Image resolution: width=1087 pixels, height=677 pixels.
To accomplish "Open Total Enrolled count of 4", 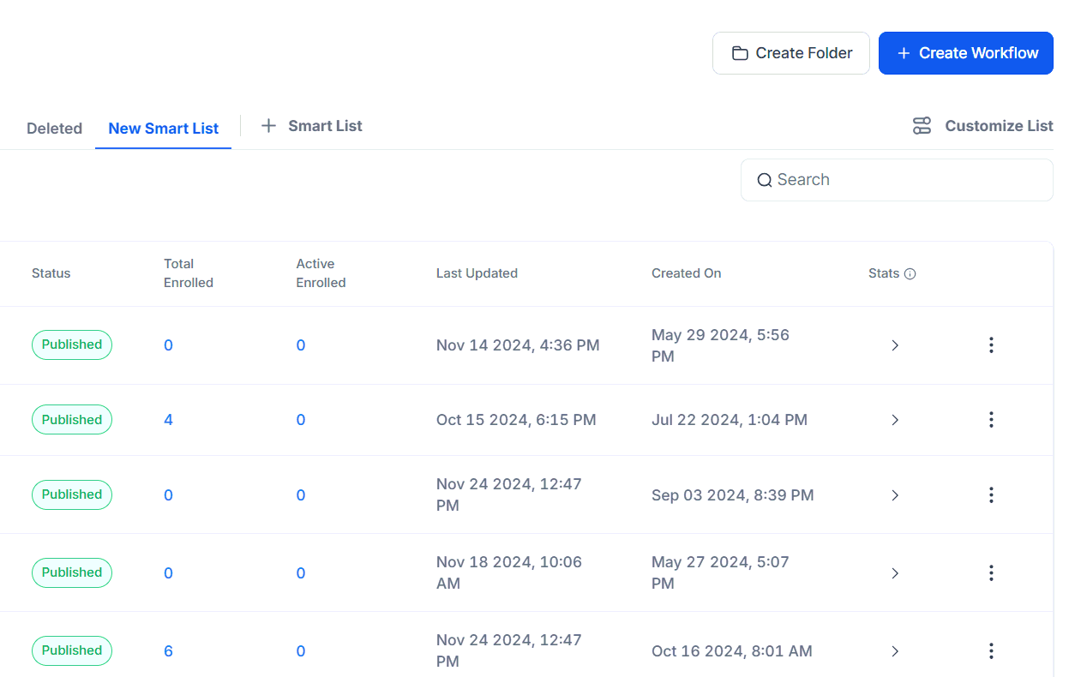I will click(168, 419).
